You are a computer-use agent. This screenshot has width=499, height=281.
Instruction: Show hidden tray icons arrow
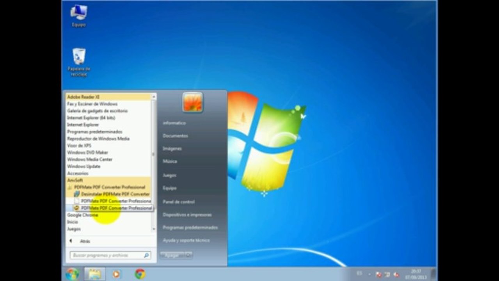click(369, 274)
